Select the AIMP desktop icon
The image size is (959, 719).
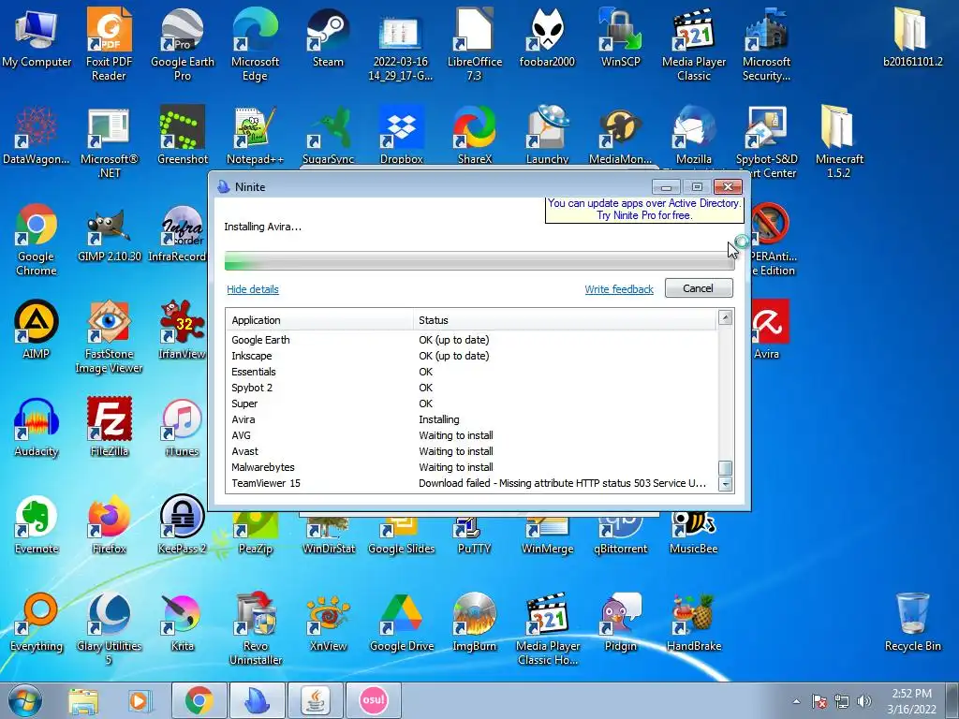(x=37, y=330)
